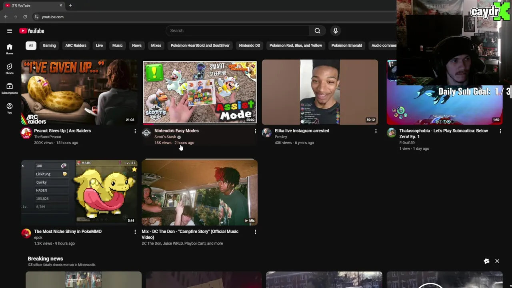Click 'ICE officer fatally shoots woman' subtitle
This screenshot has width=512, height=288.
point(62,265)
